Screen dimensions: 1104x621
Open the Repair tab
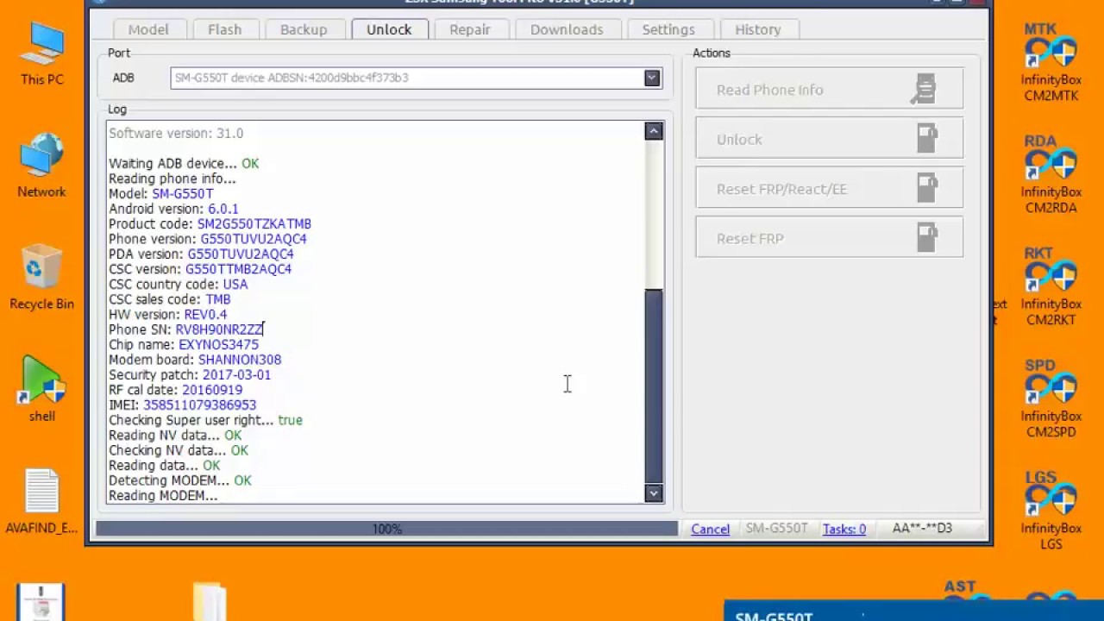[x=470, y=29]
